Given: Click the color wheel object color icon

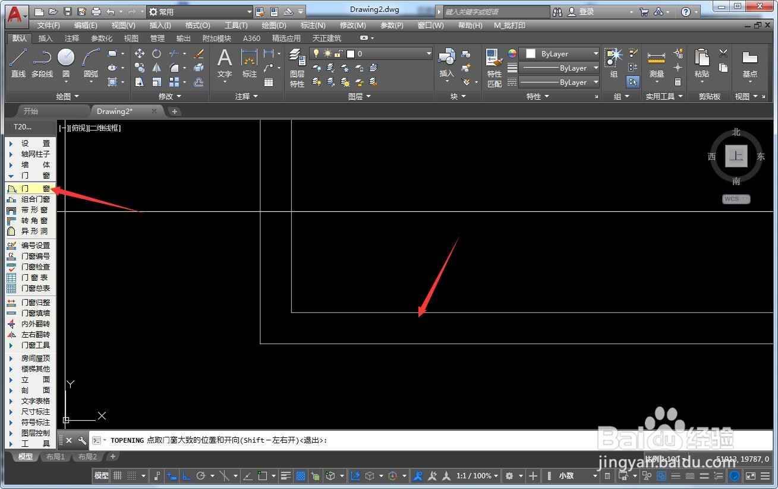Looking at the screenshot, I should (x=512, y=53).
